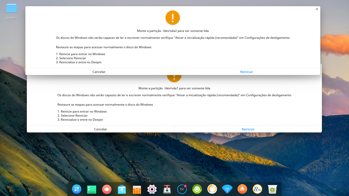Click 'Restaure as etapas' line in sda2 dialog
The width and height of the screenshot is (349, 196).
tap(104, 47)
